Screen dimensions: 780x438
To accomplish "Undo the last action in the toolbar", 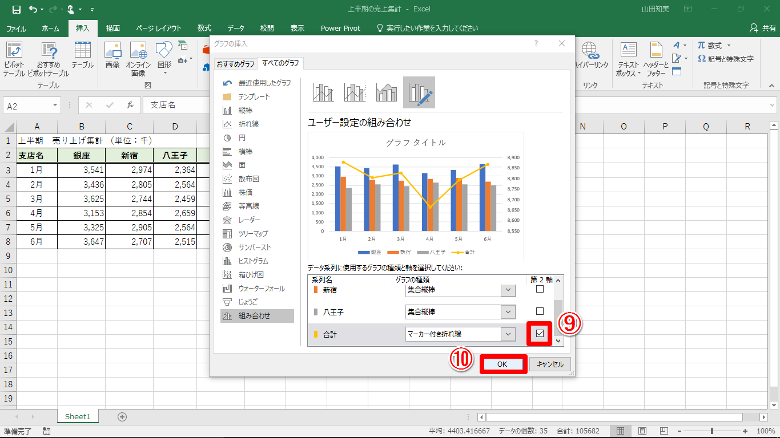I will click(x=33, y=9).
